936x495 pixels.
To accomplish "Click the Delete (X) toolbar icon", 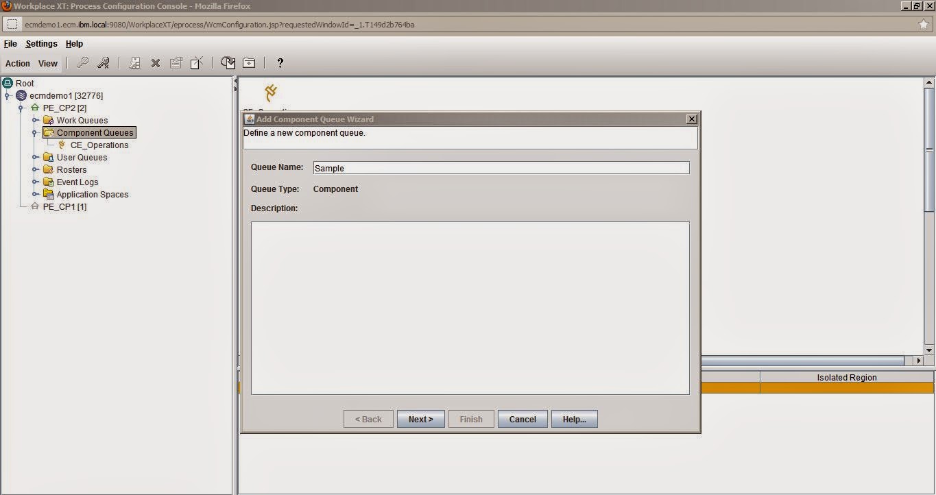I will point(155,62).
